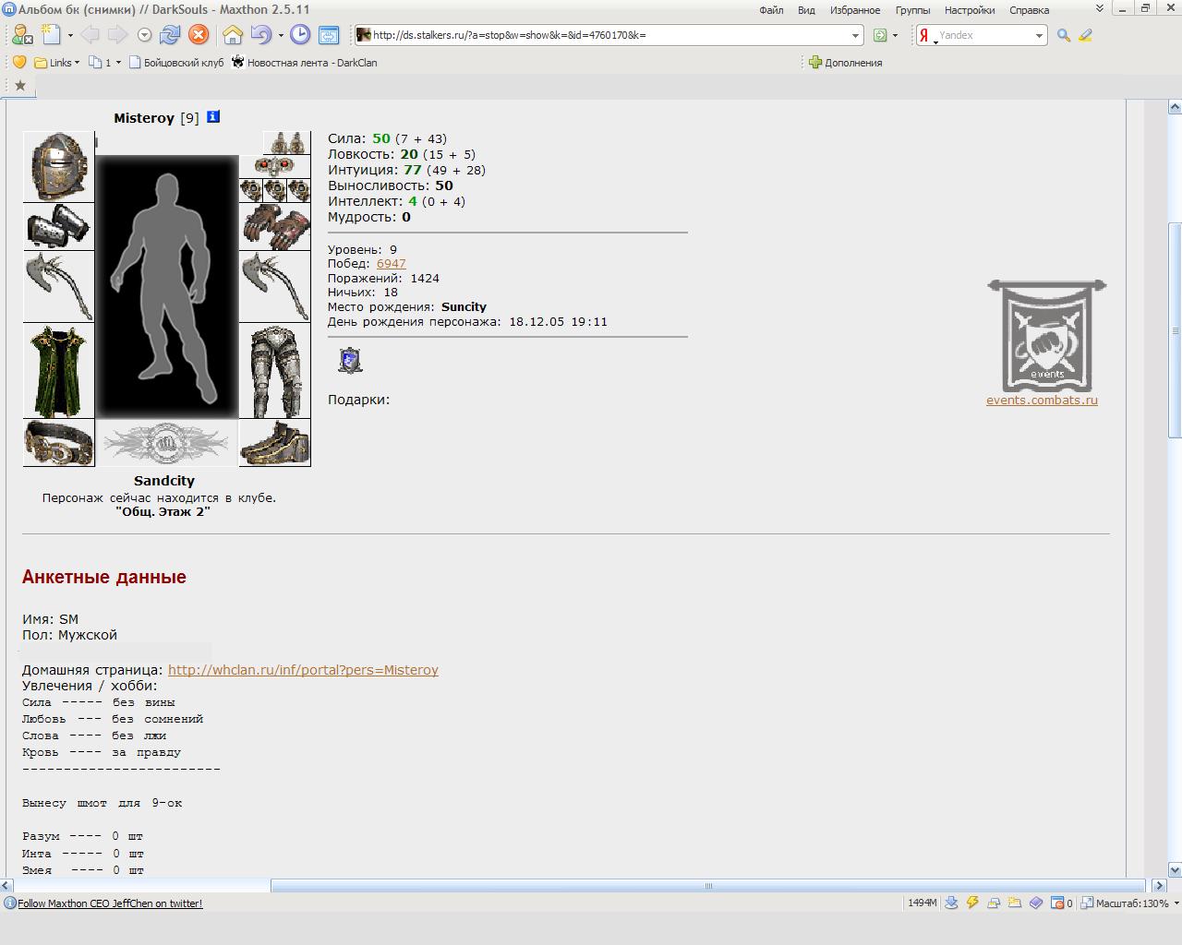This screenshot has width=1182, height=945.
Task: Open the events.combats.ru link
Action: (1042, 401)
